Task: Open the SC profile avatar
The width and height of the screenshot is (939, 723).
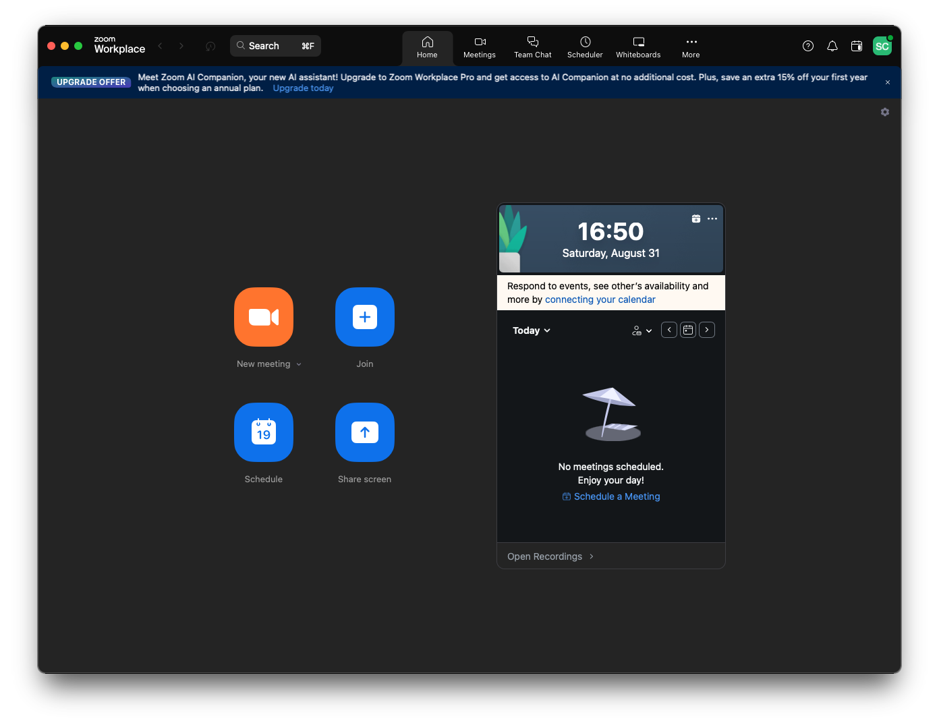Action: click(x=882, y=46)
